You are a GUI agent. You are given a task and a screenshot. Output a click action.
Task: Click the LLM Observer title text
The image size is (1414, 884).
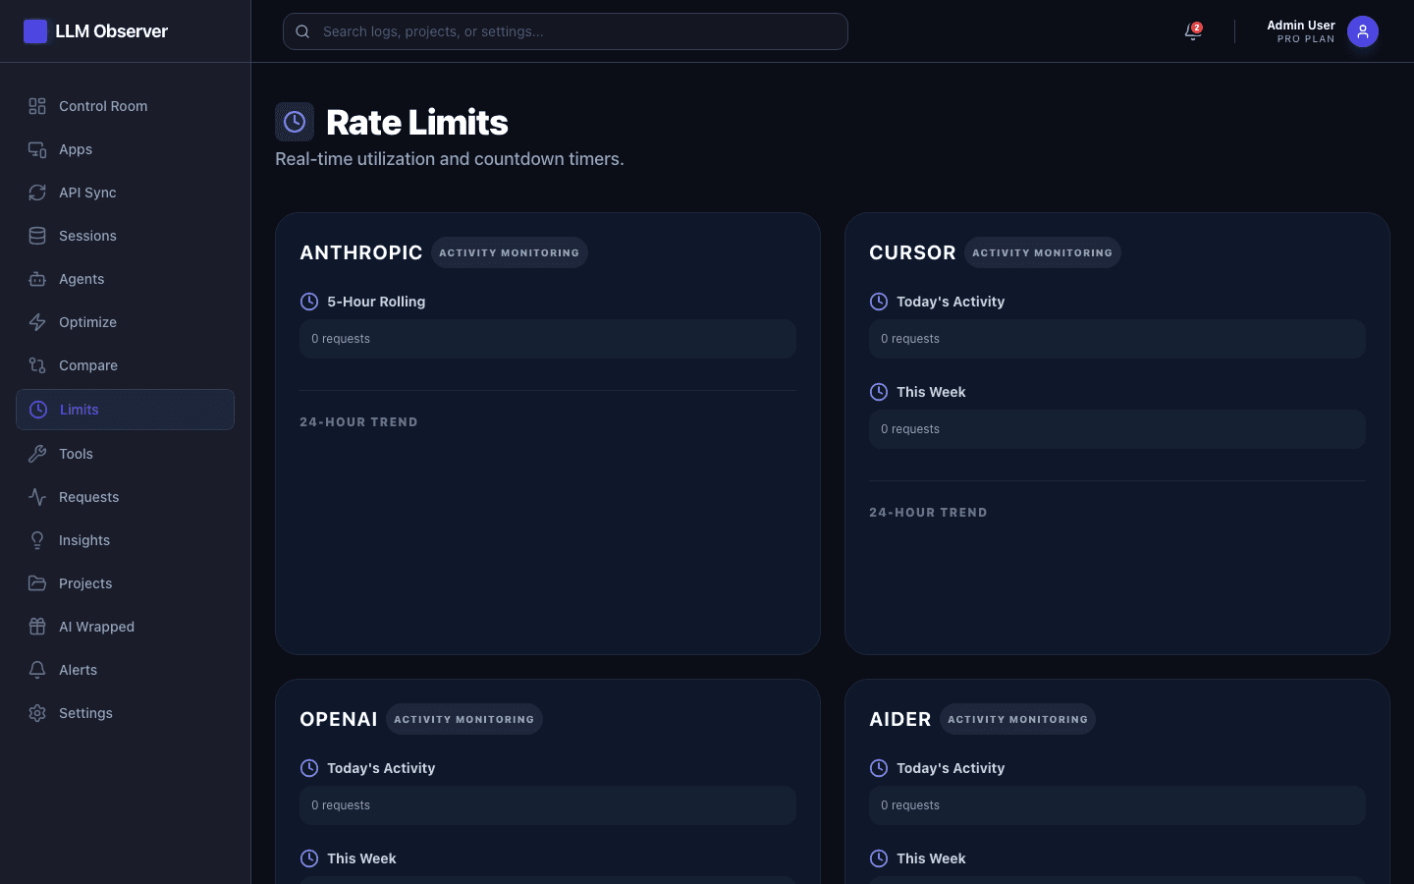tap(111, 31)
